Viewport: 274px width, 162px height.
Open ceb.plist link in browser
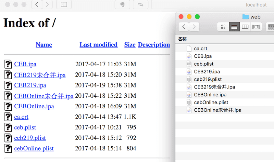25,127
